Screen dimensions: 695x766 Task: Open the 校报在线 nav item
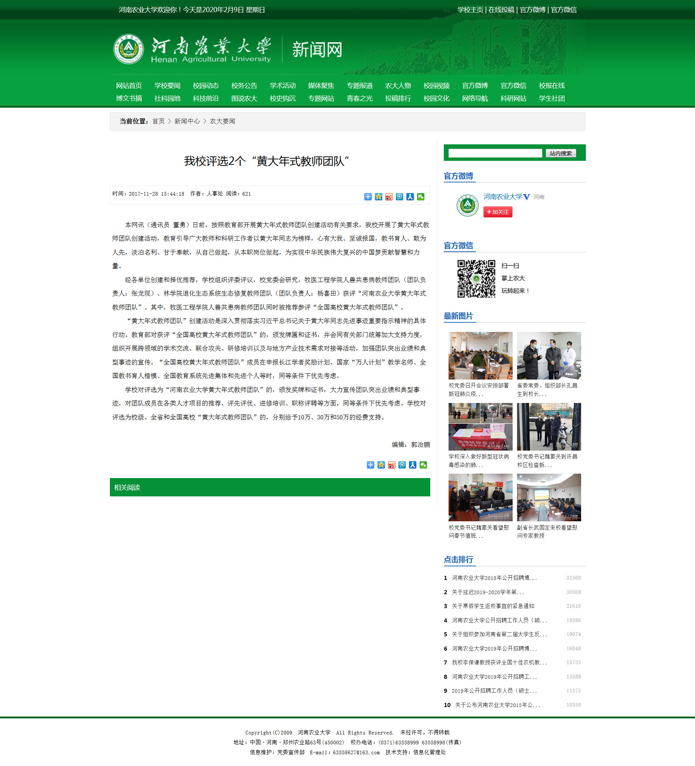point(551,86)
